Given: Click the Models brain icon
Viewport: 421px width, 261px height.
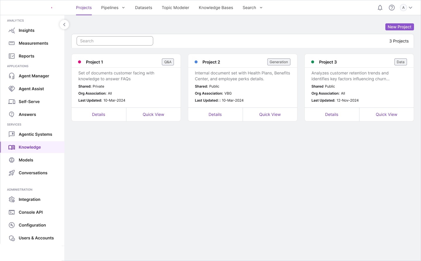Looking at the screenshot, I should (x=12, y=160).
